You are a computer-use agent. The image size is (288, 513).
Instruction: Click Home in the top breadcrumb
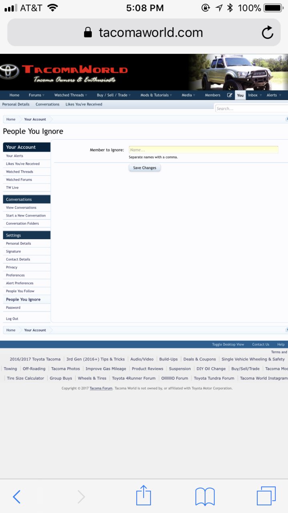(11, 119)
